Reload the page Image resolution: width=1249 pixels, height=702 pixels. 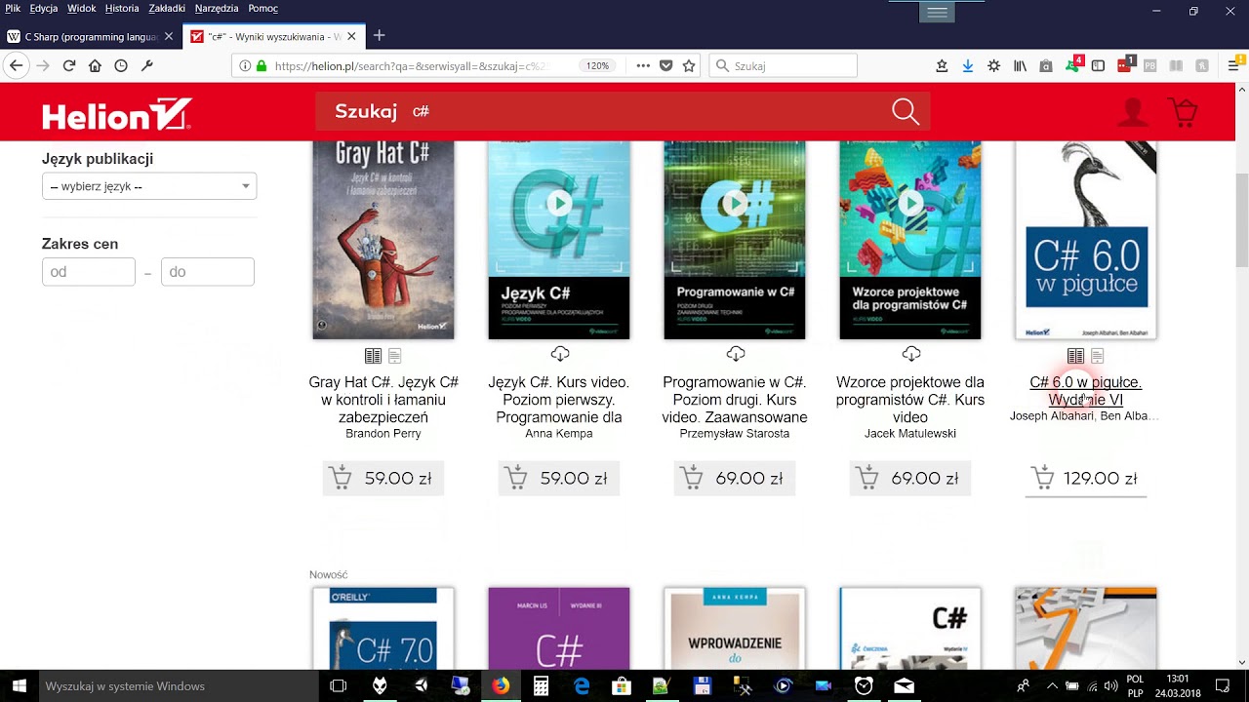point(68,65)
